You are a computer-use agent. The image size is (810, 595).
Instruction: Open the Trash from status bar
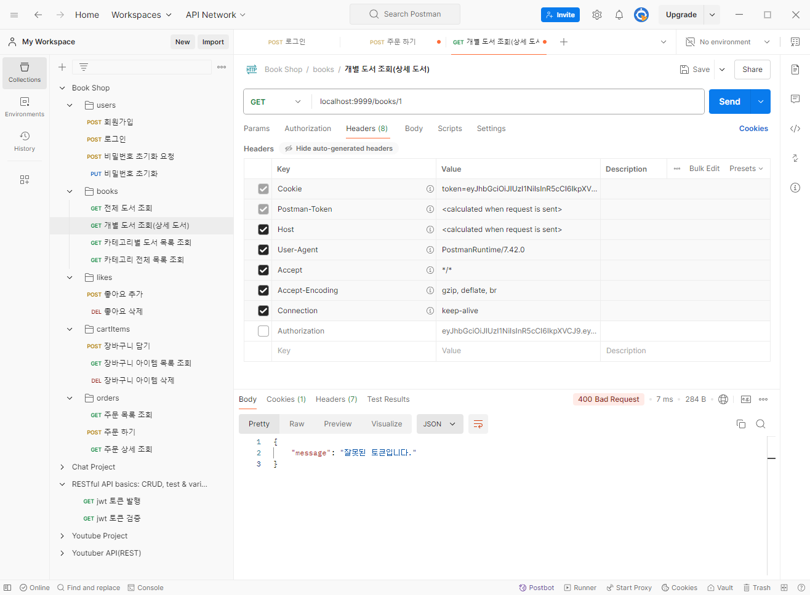coord(757,588)
